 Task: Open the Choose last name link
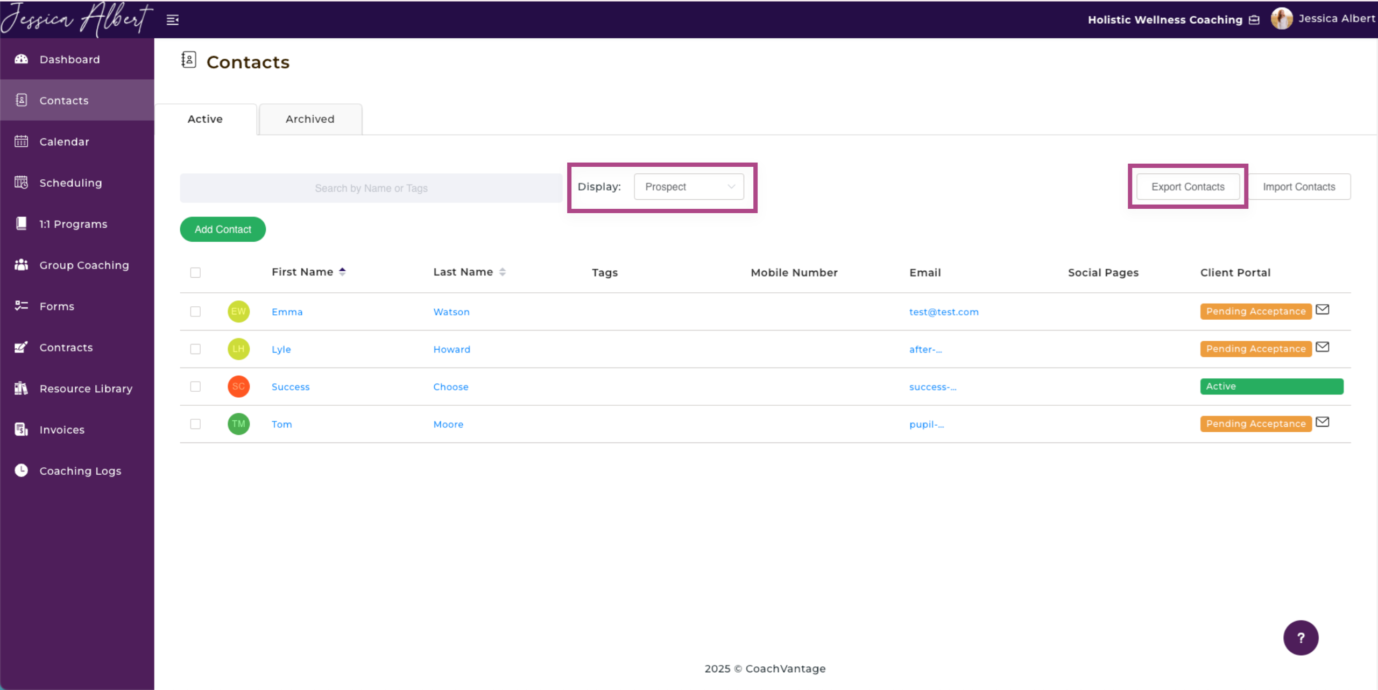[x=451, y=386]
